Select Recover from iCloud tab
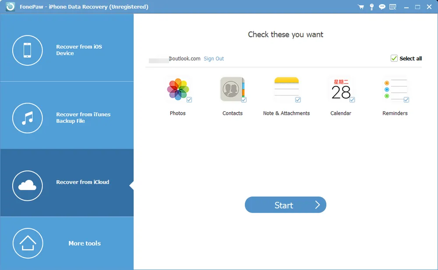 pyautogui.click(x=67, y=183)
